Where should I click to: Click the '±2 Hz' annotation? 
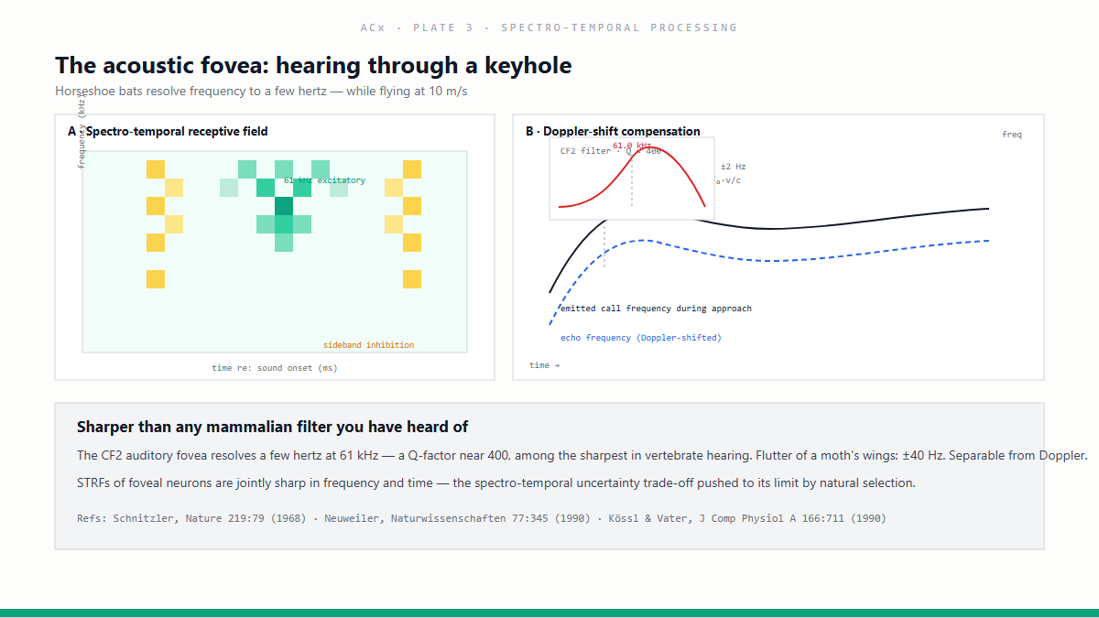click(734, 167)
